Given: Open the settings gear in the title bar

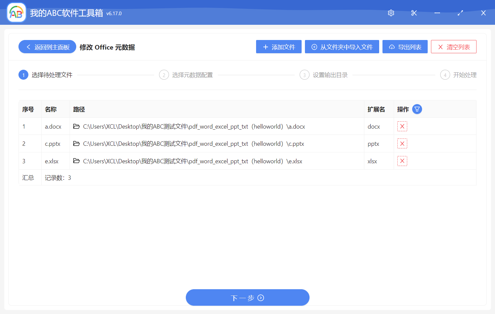Looking at the screenshot, I should click(x=391, y=13).
